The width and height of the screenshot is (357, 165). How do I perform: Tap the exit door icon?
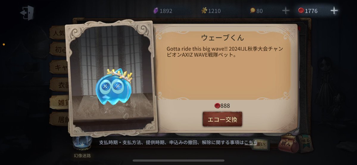(x=27, y=13)
